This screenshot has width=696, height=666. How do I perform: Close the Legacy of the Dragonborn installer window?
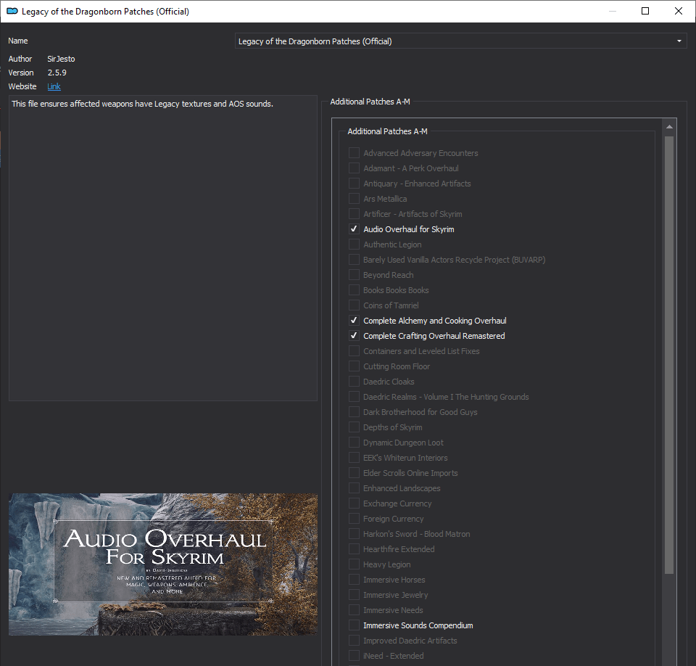pyautogui.click(x=679, y=11)
